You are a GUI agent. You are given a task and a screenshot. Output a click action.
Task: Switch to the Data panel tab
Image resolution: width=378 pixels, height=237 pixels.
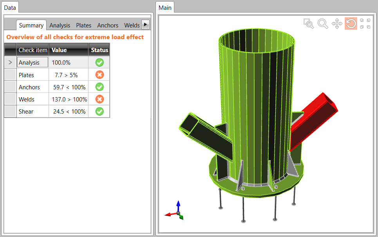pos(10,7)
